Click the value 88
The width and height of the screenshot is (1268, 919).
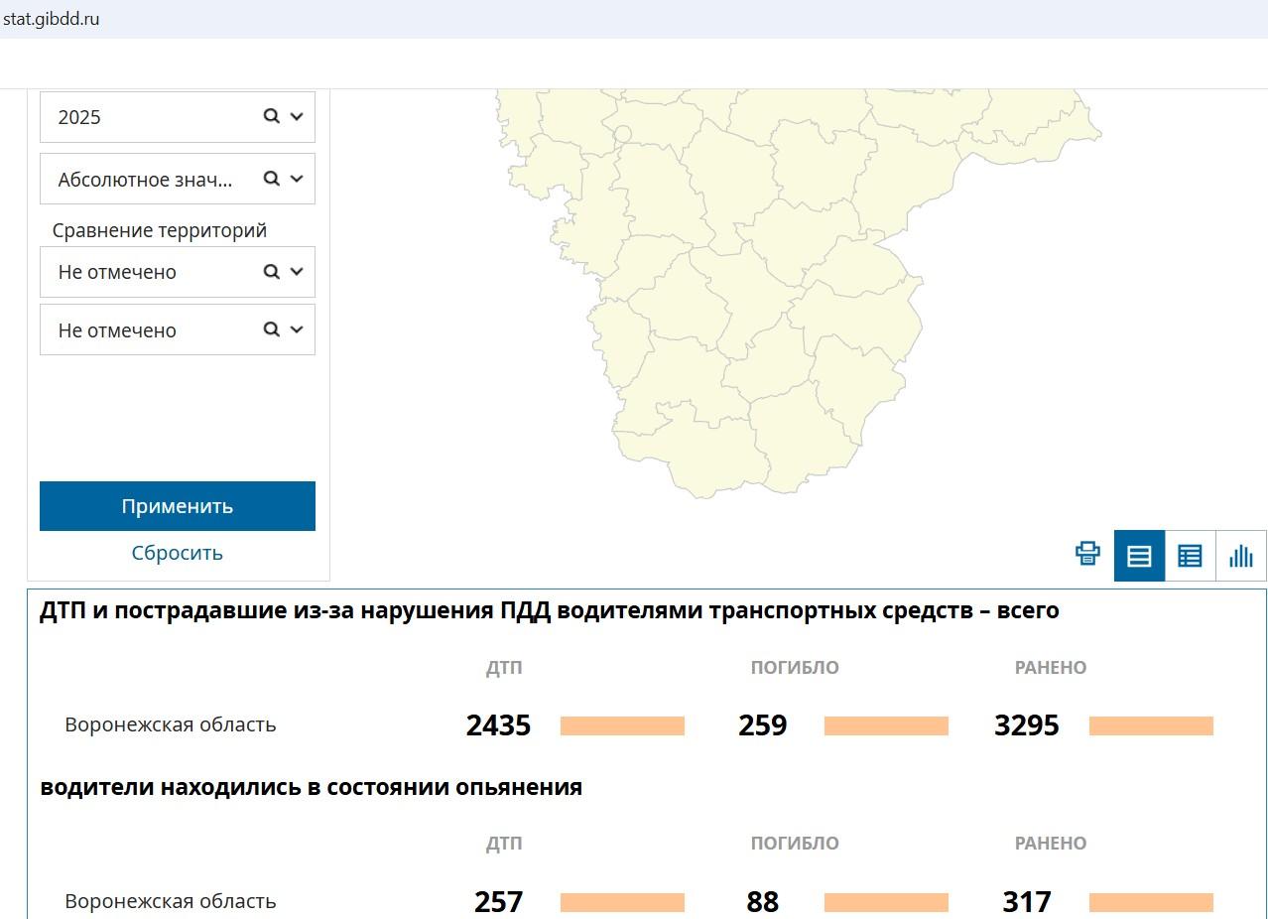click(763, 901)
